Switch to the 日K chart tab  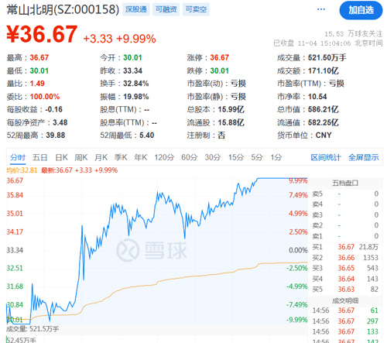point(61,157)
